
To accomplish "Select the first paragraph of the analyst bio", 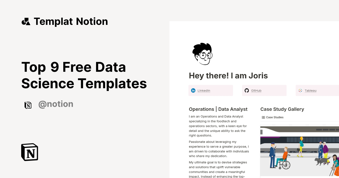I will pyautogui.click(x=218, y=126).
